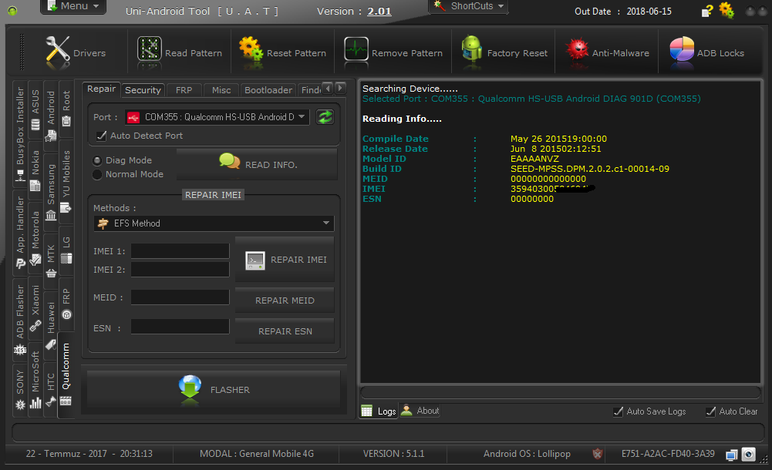
Task: Click the Reset Pattern gear icon
Action: 251,49
